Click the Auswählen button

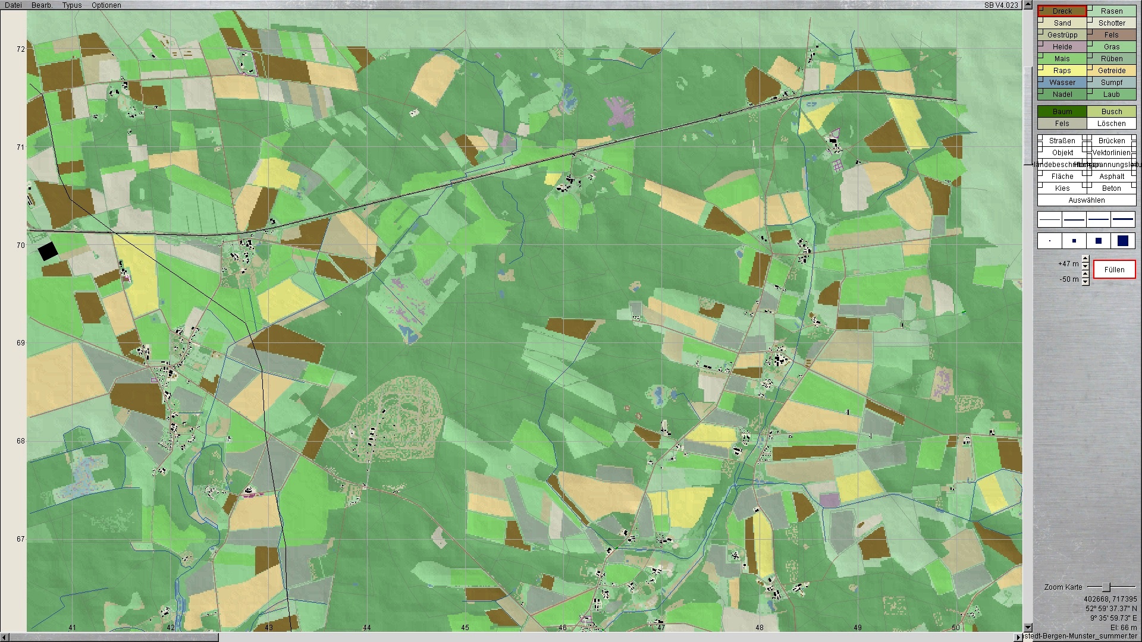[x=1086, y=200]
